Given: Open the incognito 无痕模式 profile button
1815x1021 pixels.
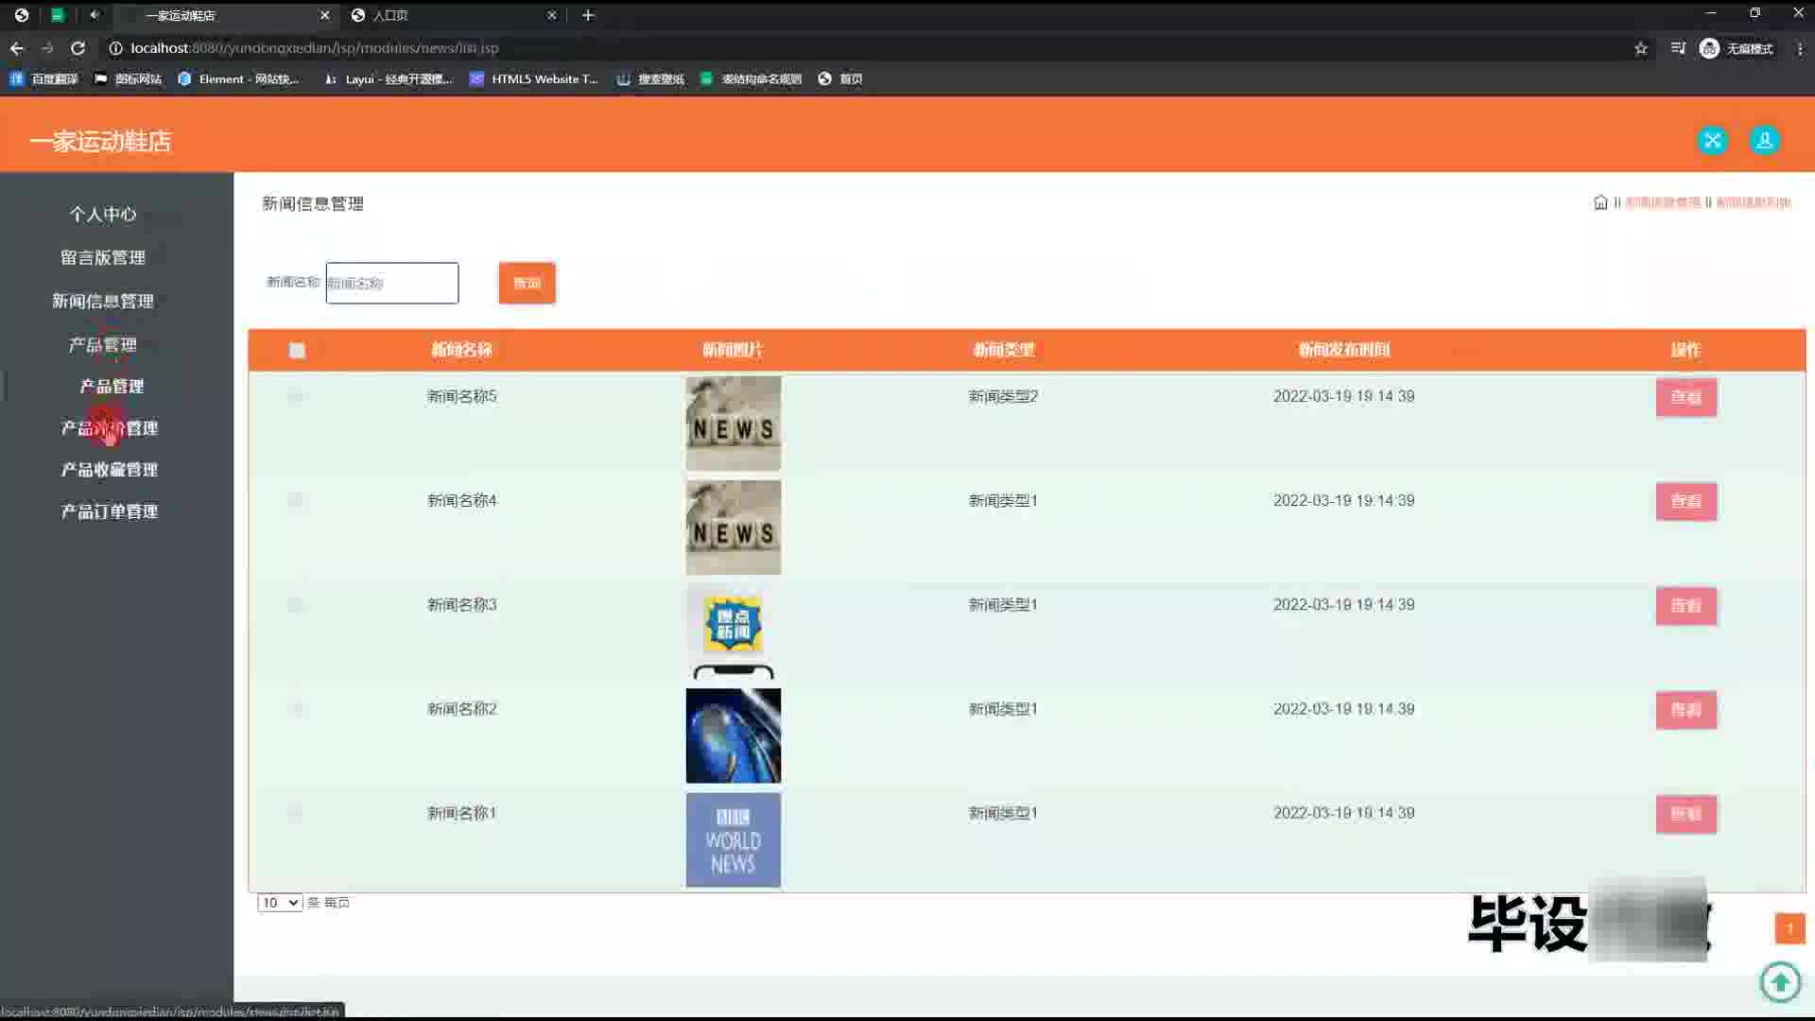Looking at the screenshot, I should pos(1737,48).
